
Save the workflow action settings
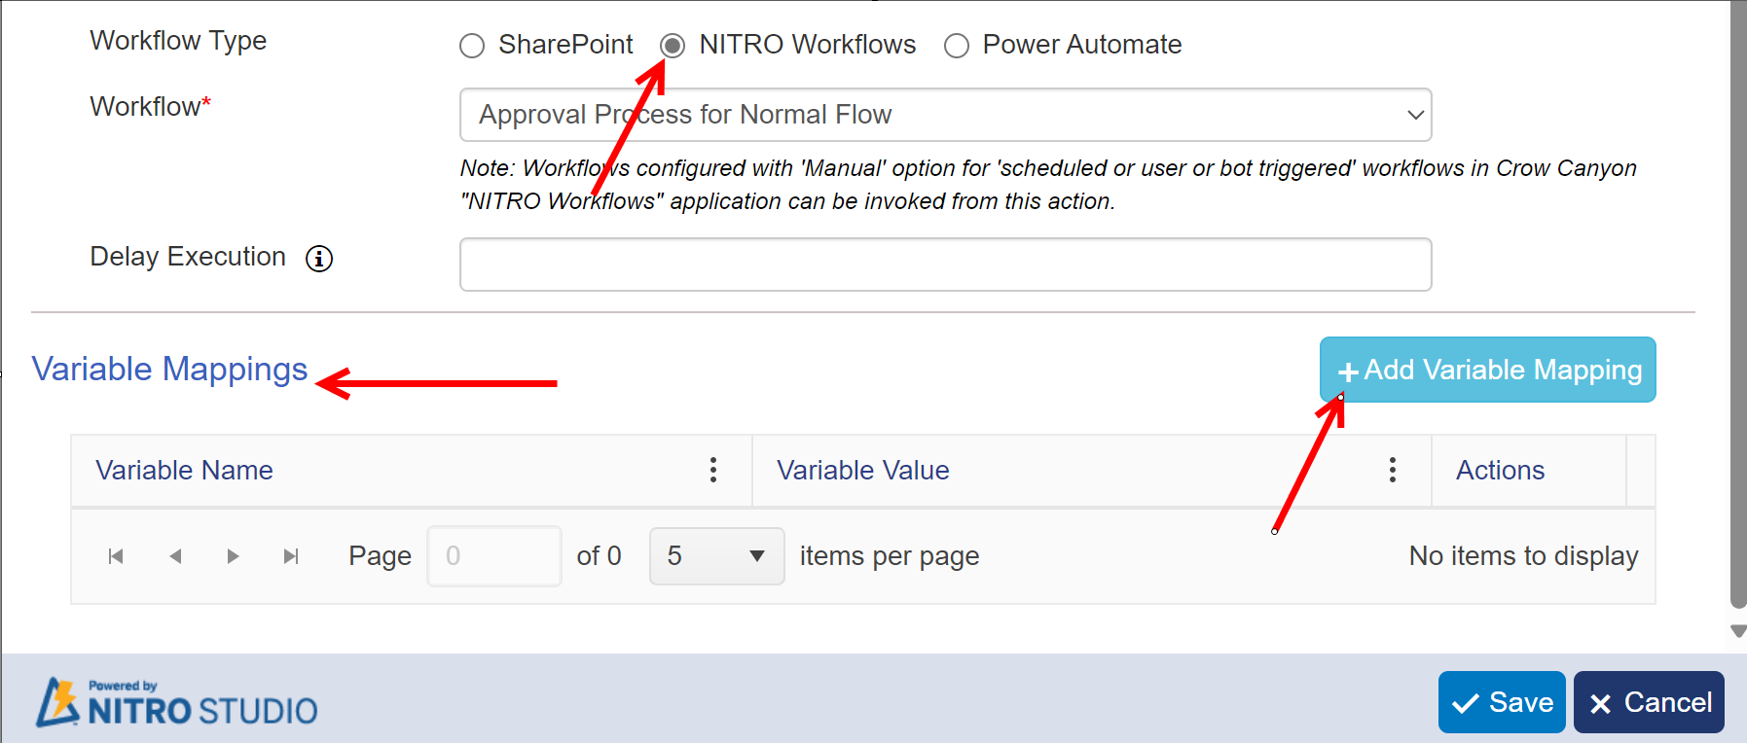1502,702
